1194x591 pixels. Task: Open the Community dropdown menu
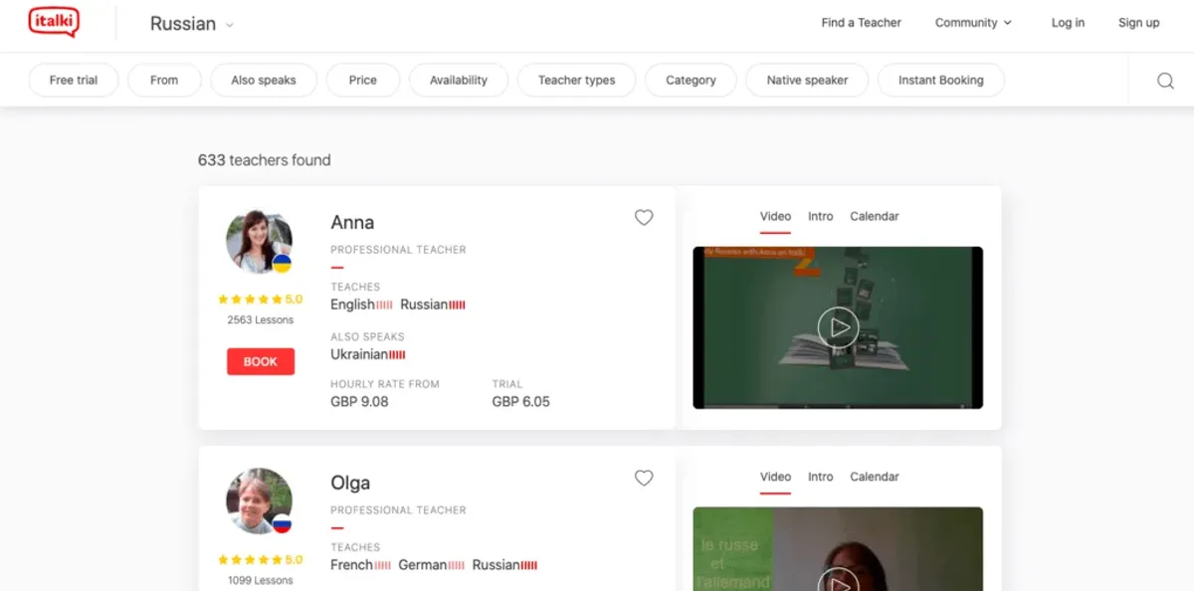pos(973,23)
